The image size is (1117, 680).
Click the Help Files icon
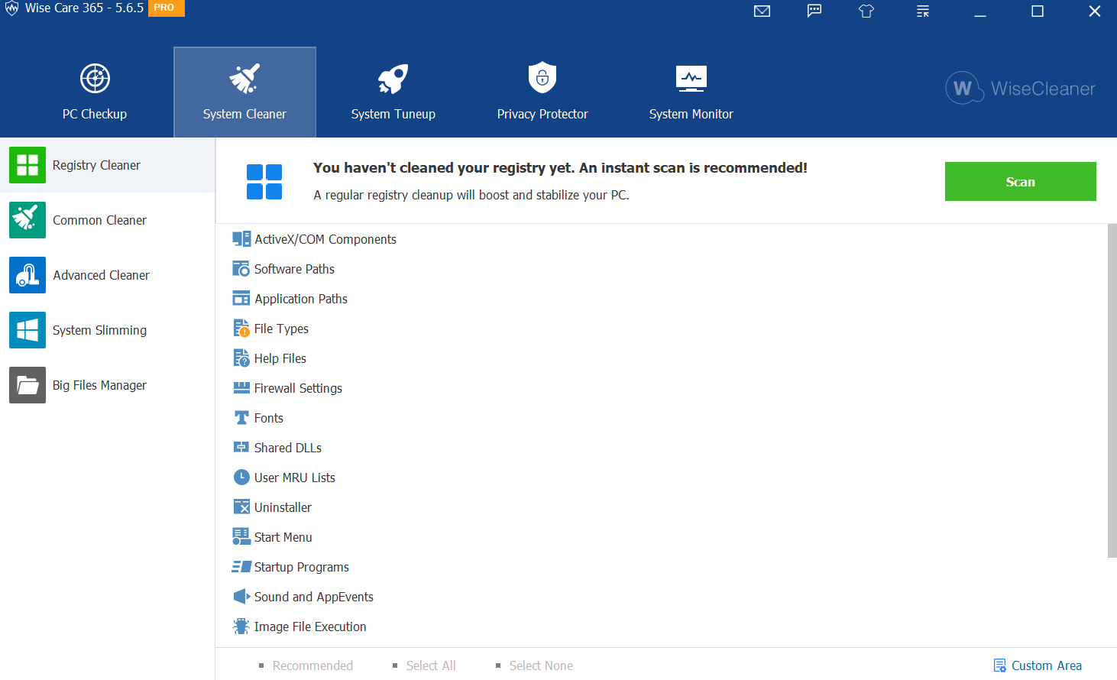[241, 358]
